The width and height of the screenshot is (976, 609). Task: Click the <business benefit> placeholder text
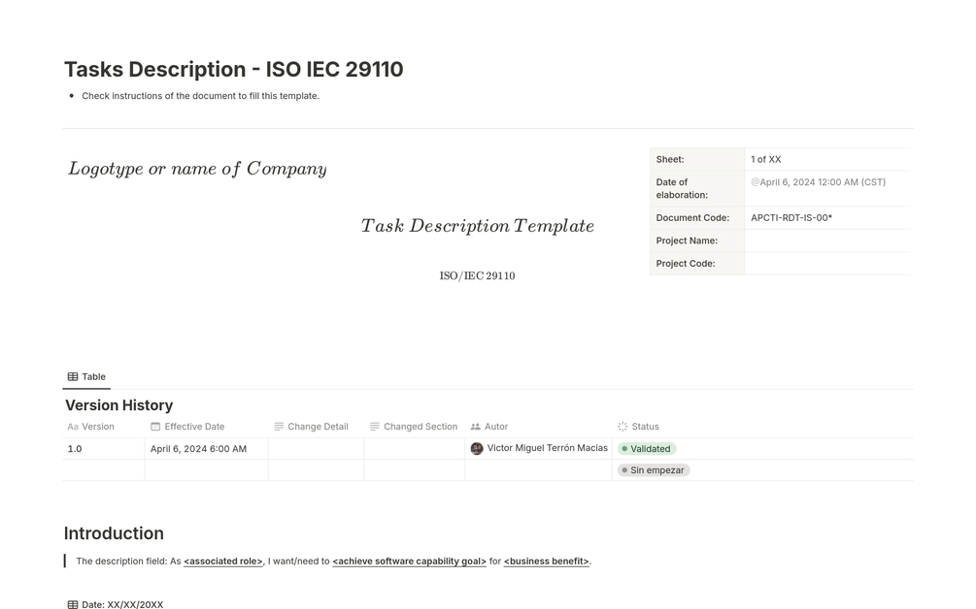[546, 561]
